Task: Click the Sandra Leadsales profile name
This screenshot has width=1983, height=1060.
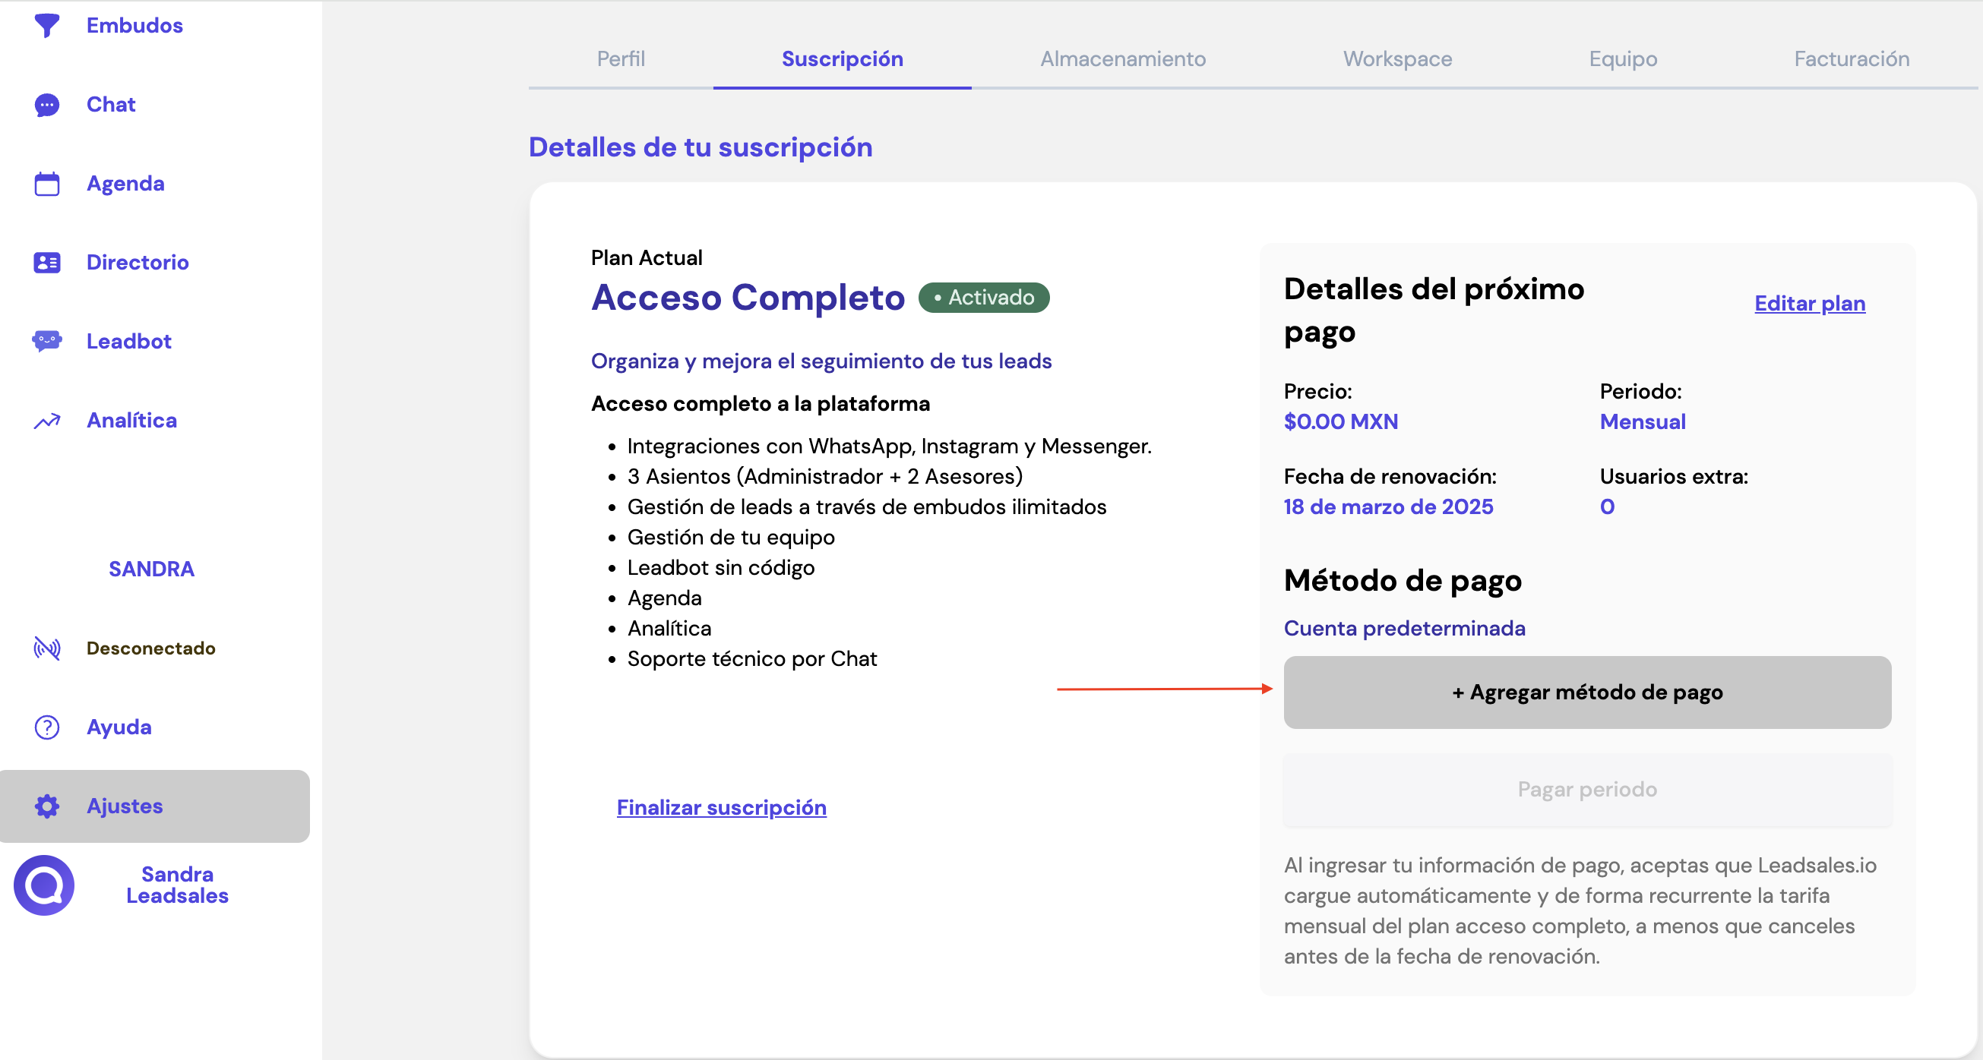Action: (177, 885)
